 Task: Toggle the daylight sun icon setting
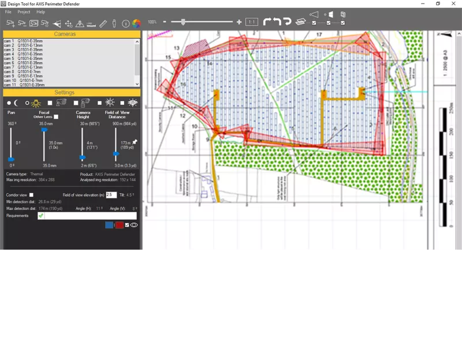click(35, 103)
